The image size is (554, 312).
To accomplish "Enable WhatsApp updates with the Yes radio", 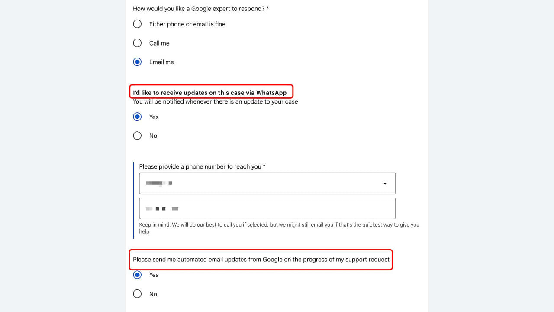I will point(137,117).
